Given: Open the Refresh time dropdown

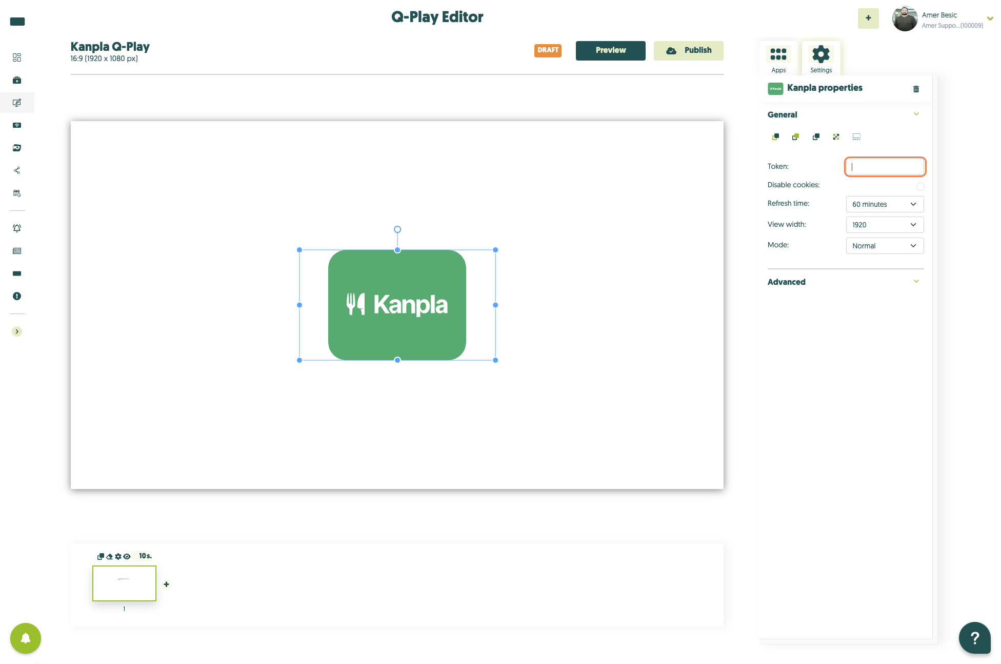Looking at the screenshot, I should [885, 204].
